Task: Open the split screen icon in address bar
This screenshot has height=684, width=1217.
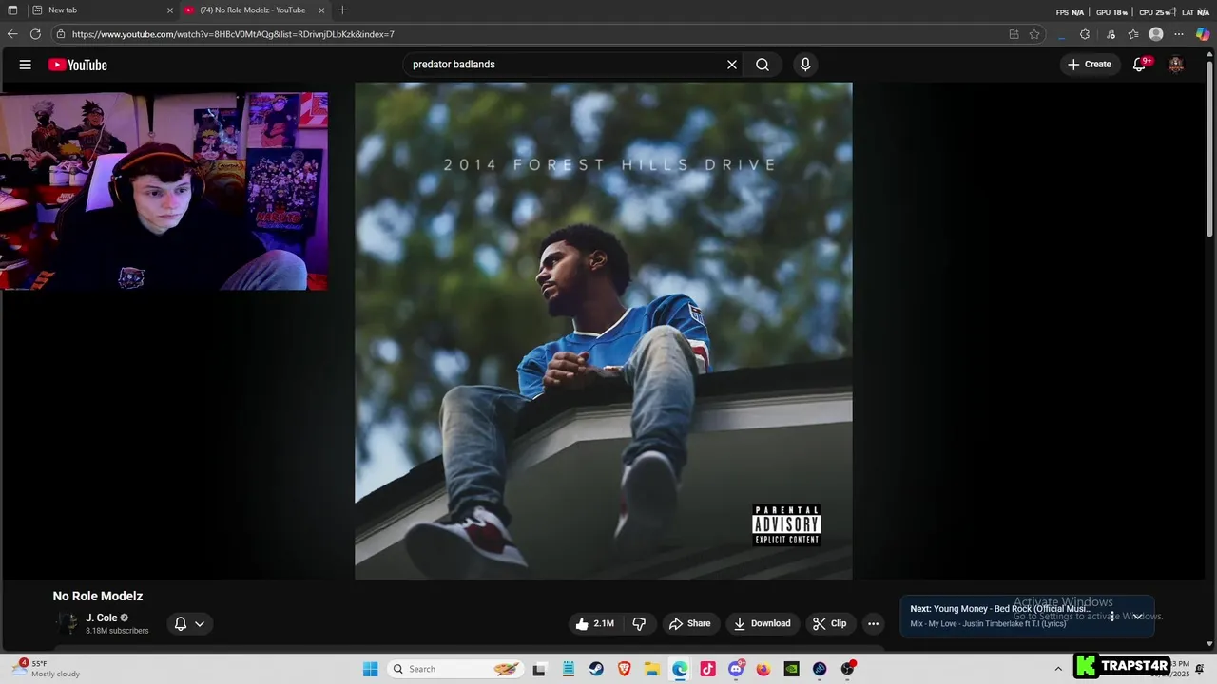Action: coord(1014,34)
